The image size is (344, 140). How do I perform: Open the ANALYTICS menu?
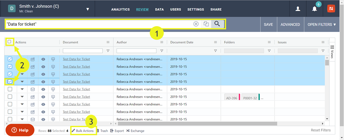tap(121, 10)
